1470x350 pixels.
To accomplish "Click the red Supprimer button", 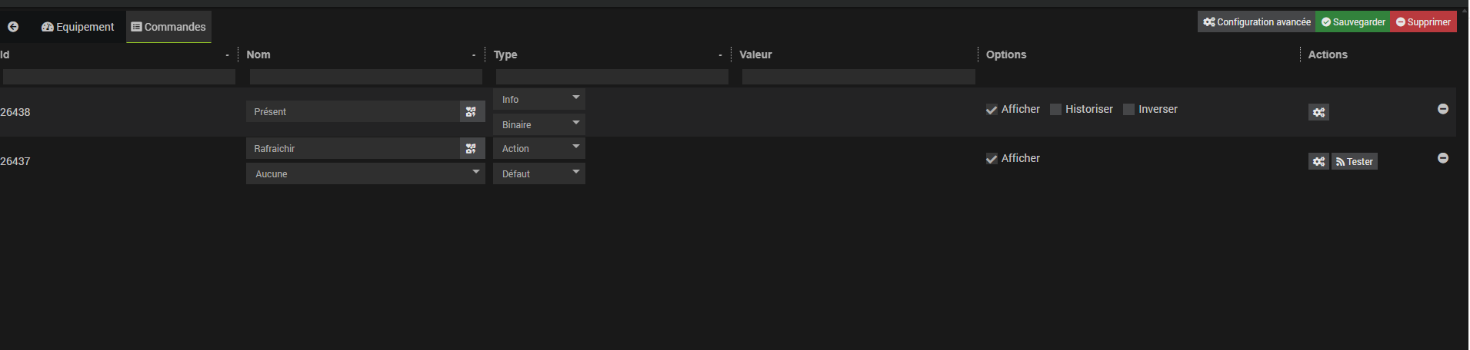I will click(x=1423, y=21).
